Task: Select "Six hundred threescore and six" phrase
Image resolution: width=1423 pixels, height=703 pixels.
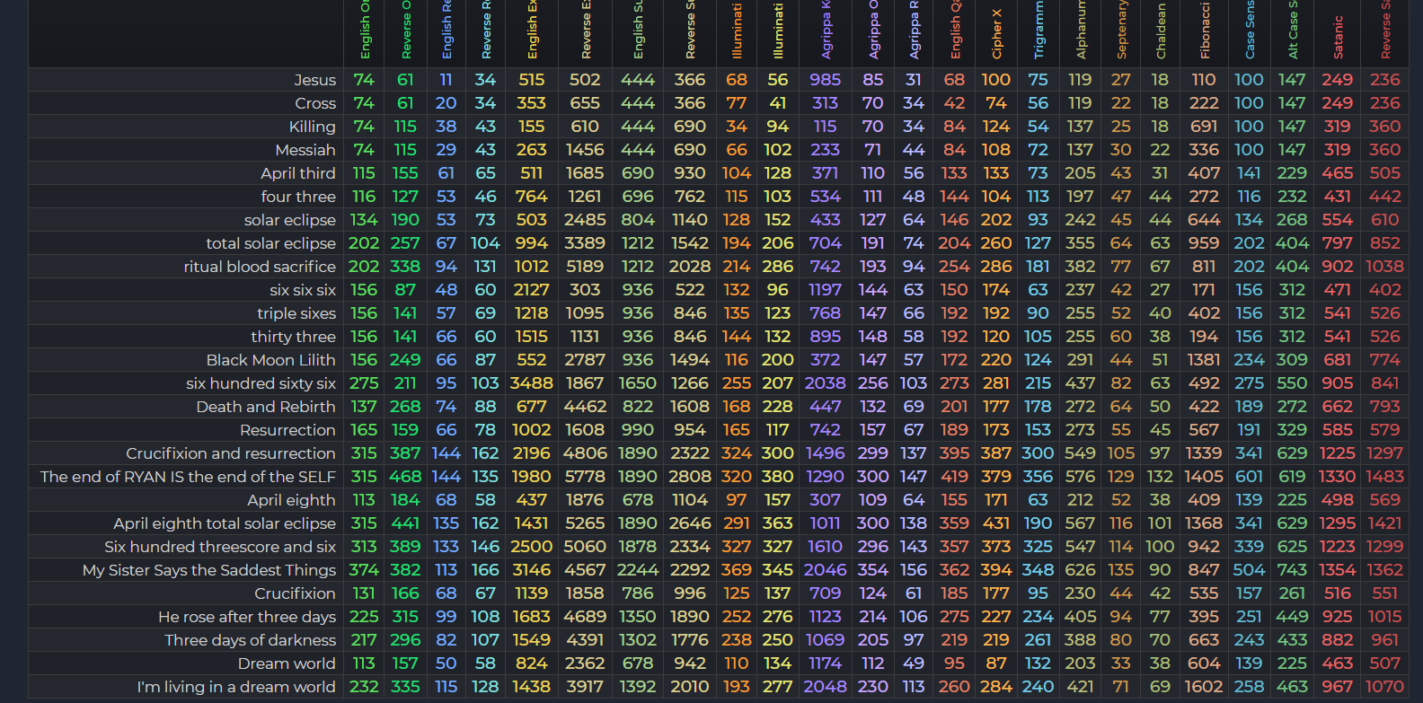Action: pyautogui.click(x=220, y=547)
